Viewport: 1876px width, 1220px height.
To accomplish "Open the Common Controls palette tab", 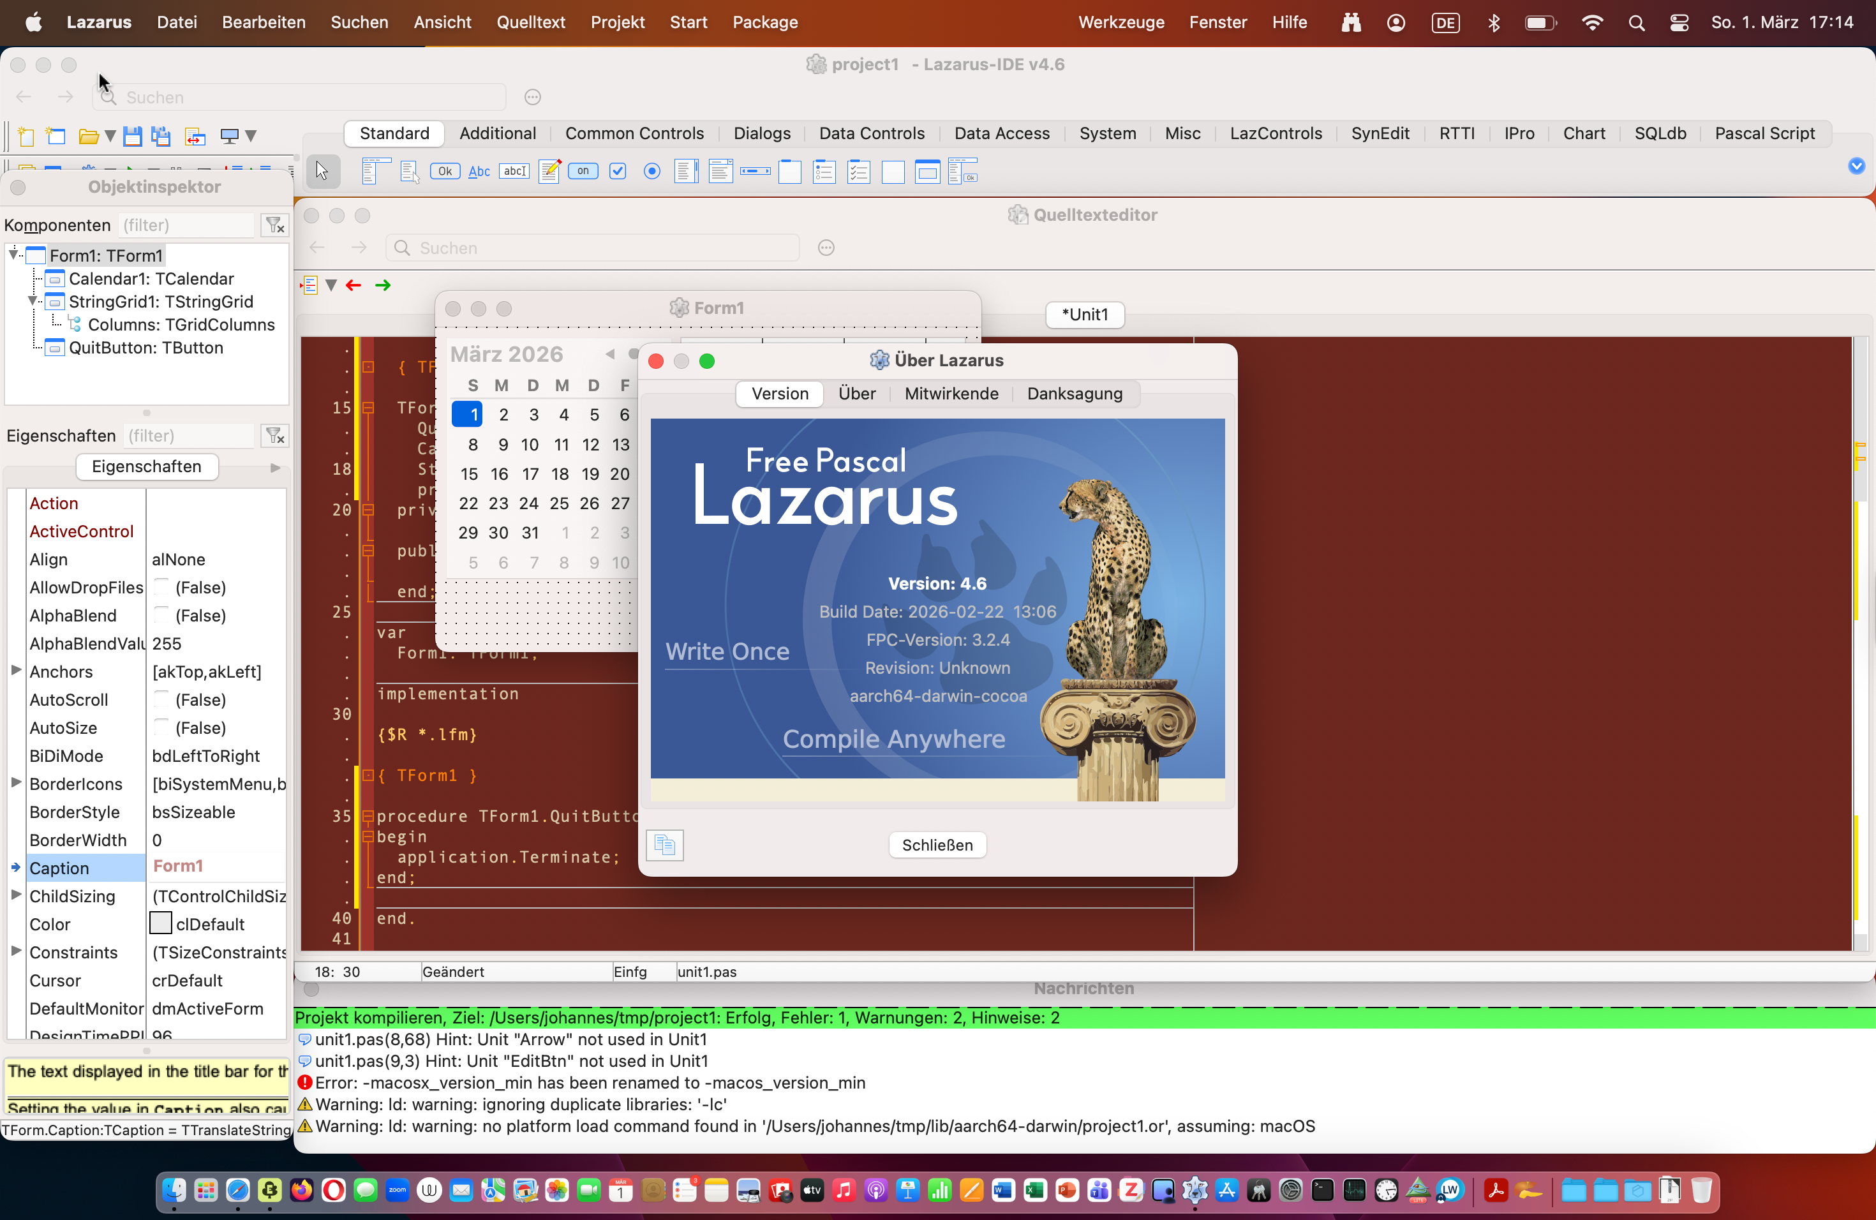I will pos(634,133).
